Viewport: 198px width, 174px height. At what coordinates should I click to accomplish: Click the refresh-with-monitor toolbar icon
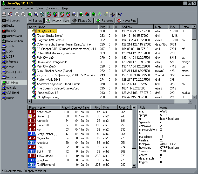(x=49, y=14)
